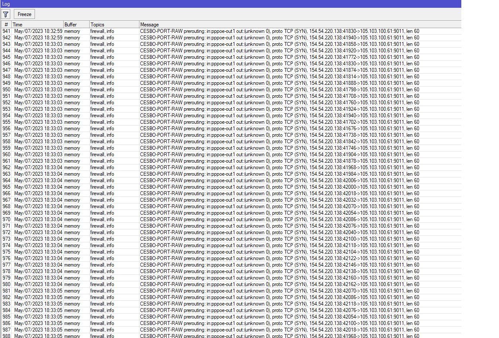The image size is (499, 338).
Task: Click row 956 message with port 41676
Action: click(x=279, y=129)
